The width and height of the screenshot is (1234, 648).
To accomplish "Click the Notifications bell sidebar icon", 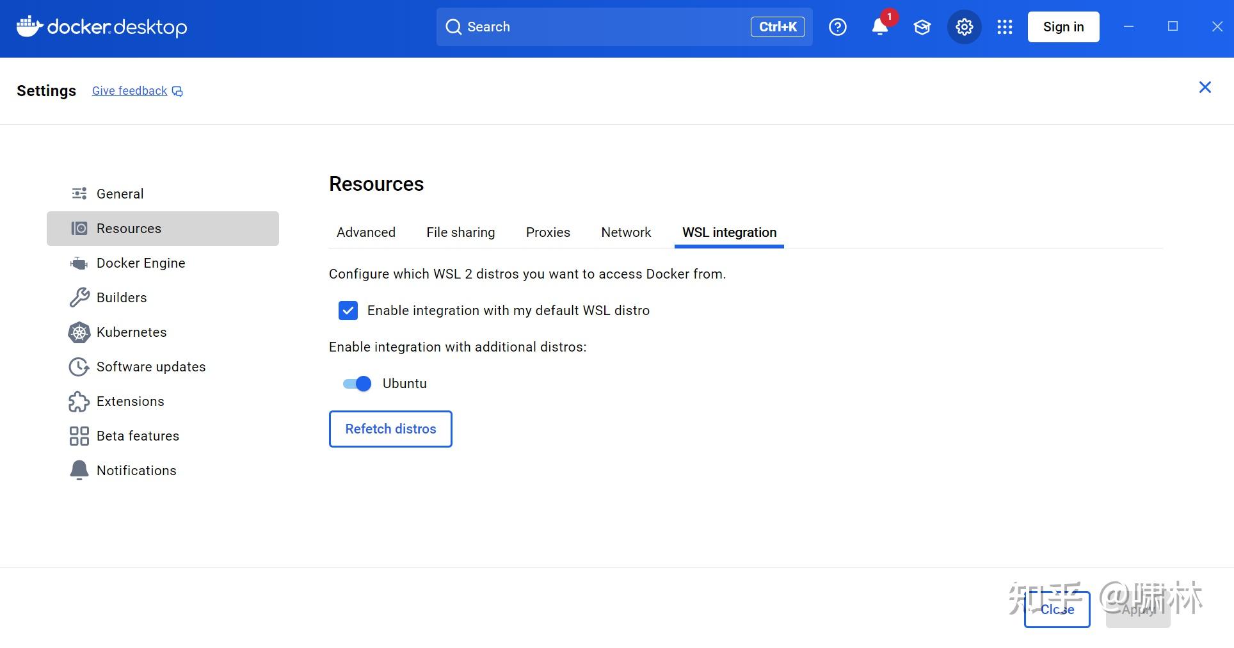I will click(79, 471).
